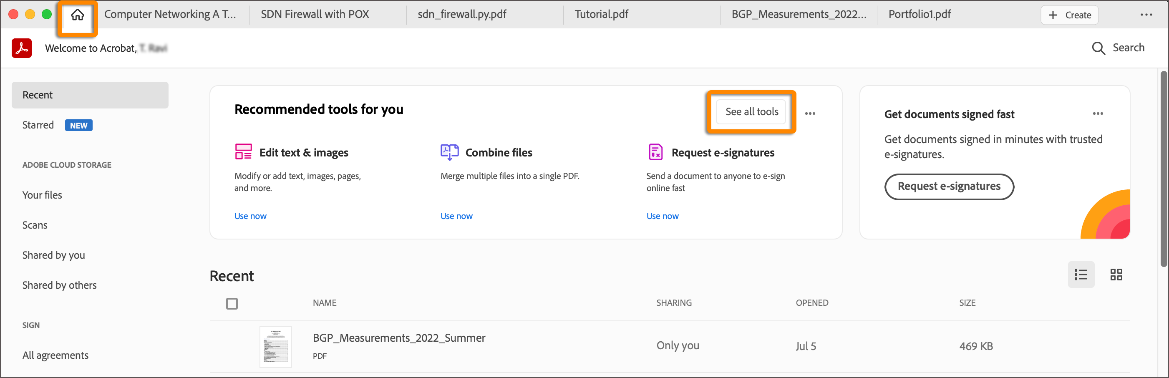The height and width of the screenshot is (378, 1169).
Task: Switch Recent files to grid view
Action: [1116, 275]
